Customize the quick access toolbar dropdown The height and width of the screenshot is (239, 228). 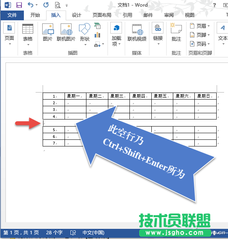66,5
